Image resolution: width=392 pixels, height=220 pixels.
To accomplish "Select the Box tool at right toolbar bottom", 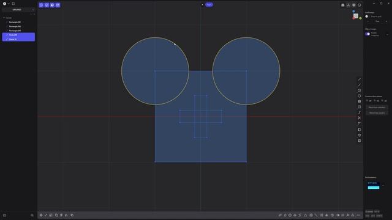I will 360,141.
